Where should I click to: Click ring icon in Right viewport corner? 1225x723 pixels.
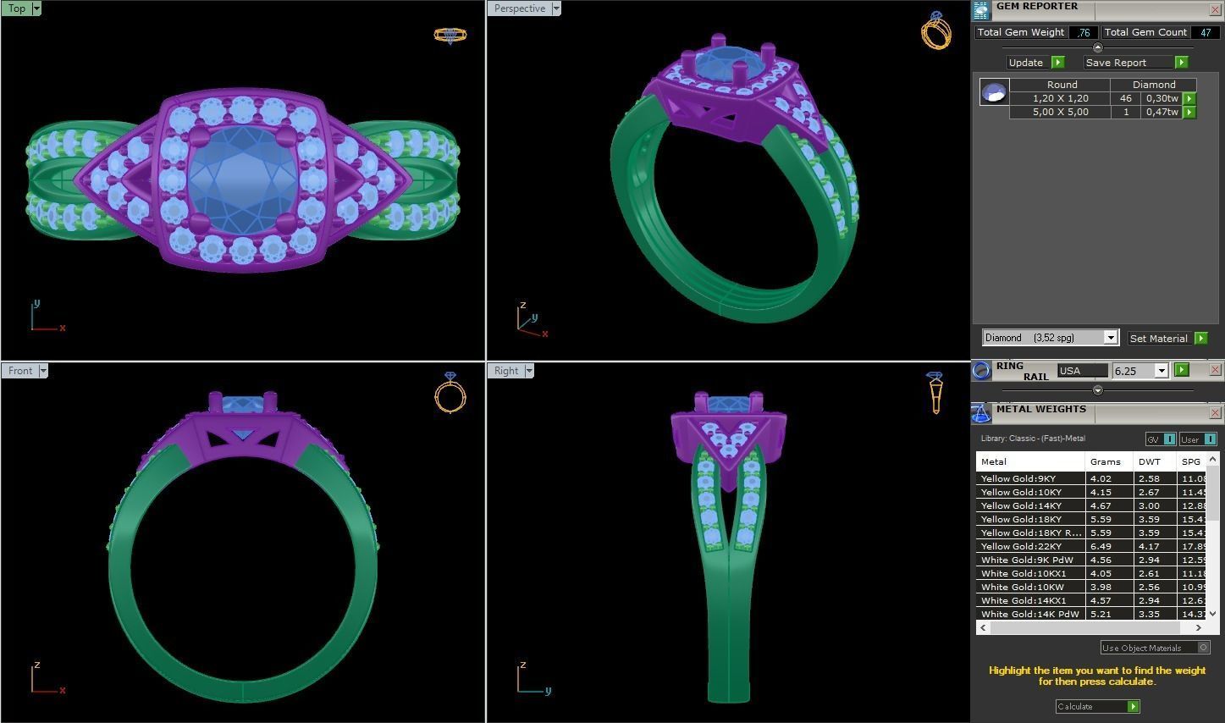pos(935,392)
